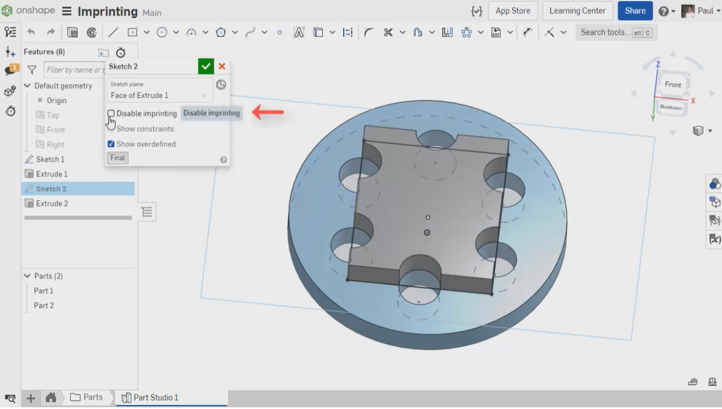
Task: Collapse the Default geometry tree
Action: point(27,86)
